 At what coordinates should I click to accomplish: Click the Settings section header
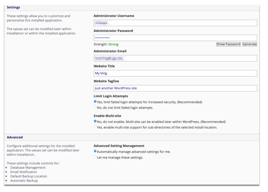(13, 7)
